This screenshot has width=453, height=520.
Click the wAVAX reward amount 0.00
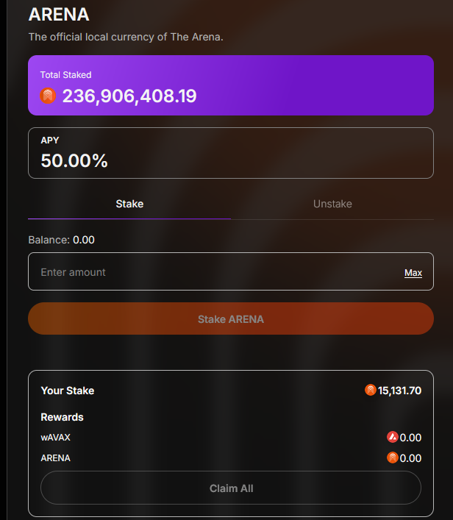coord(410,438)
